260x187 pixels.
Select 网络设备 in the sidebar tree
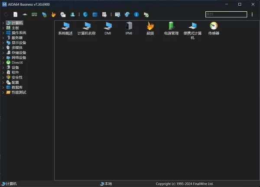click(x=19, y=58)
